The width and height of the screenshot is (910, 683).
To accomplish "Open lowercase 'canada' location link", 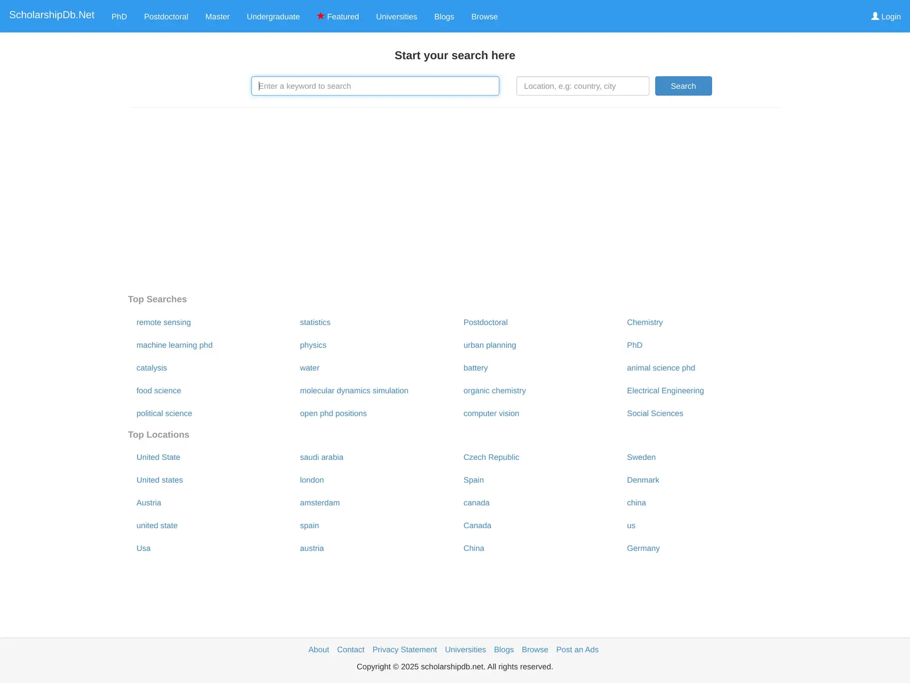I will (477, 503).
